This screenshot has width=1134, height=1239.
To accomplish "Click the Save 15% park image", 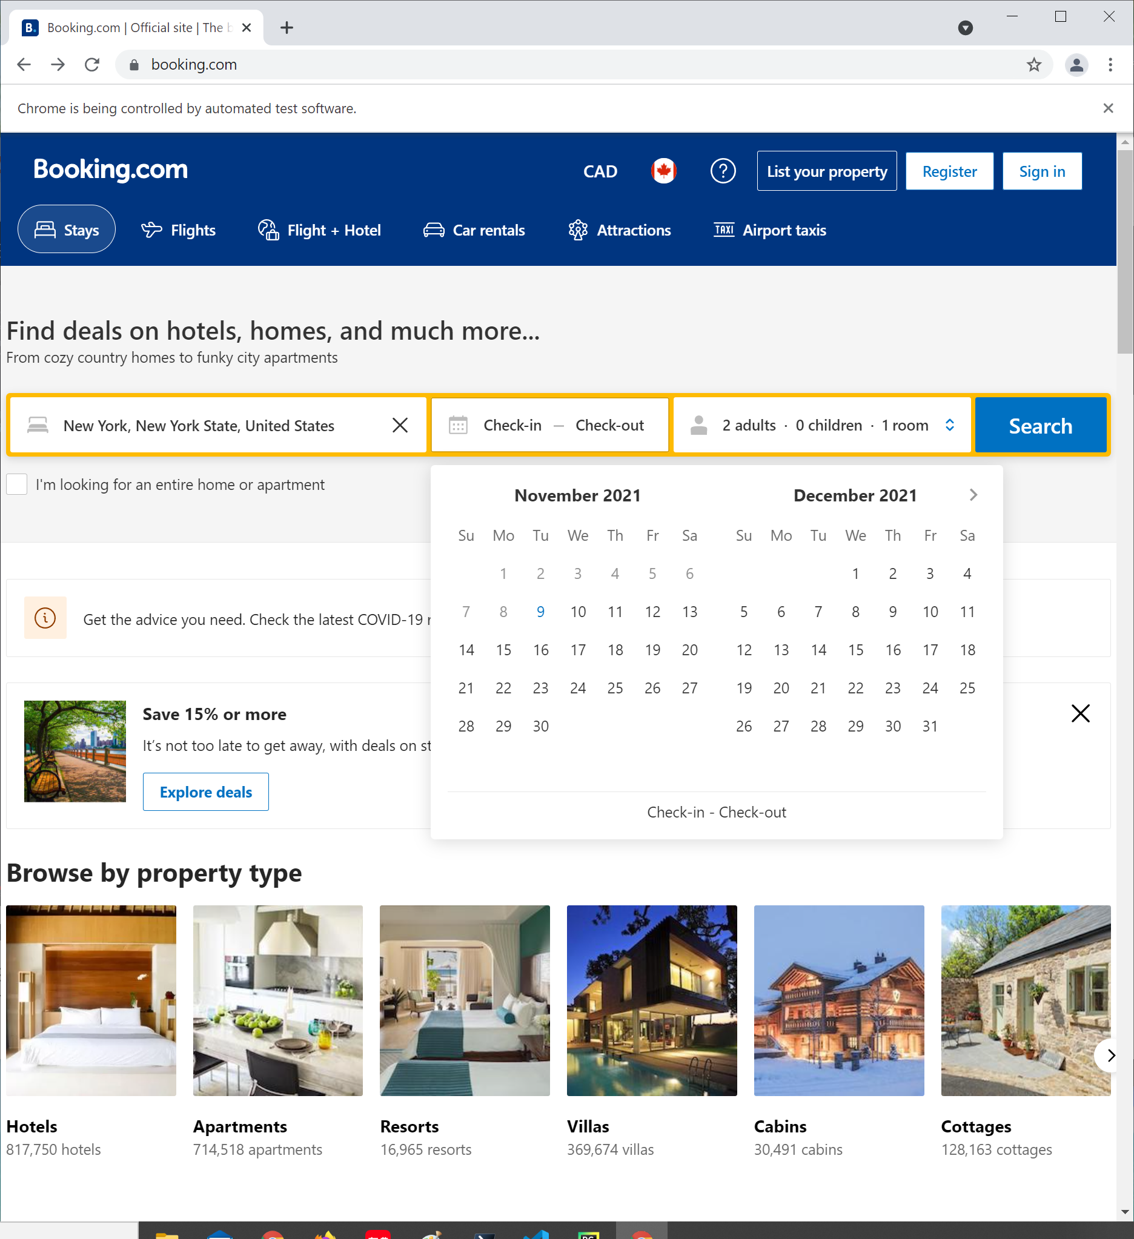I will click(x=75, y=751).
